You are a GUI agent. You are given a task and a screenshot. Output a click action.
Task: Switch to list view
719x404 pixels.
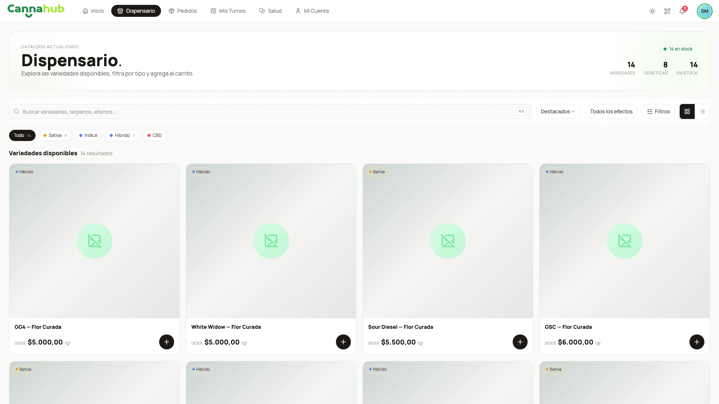click(x=703, y=111)
